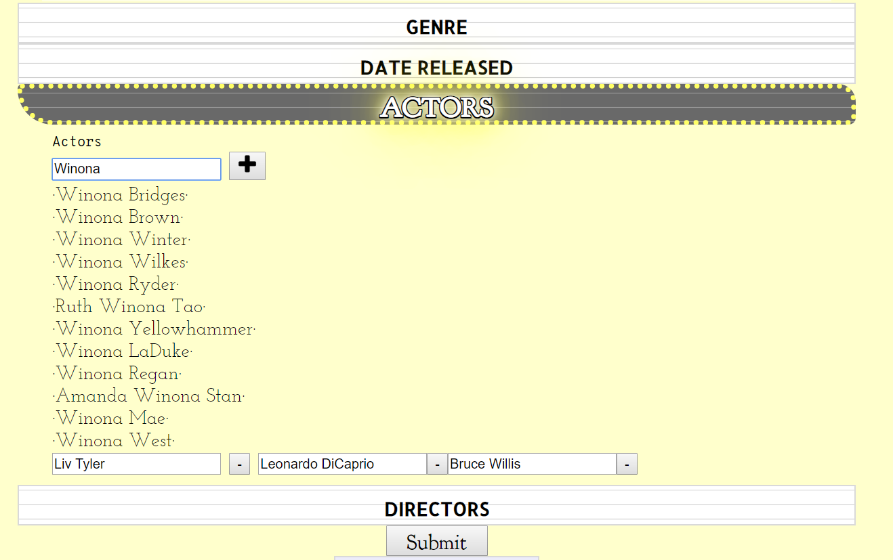
Task: Expand the Directors section
Action: click(436, 509)
